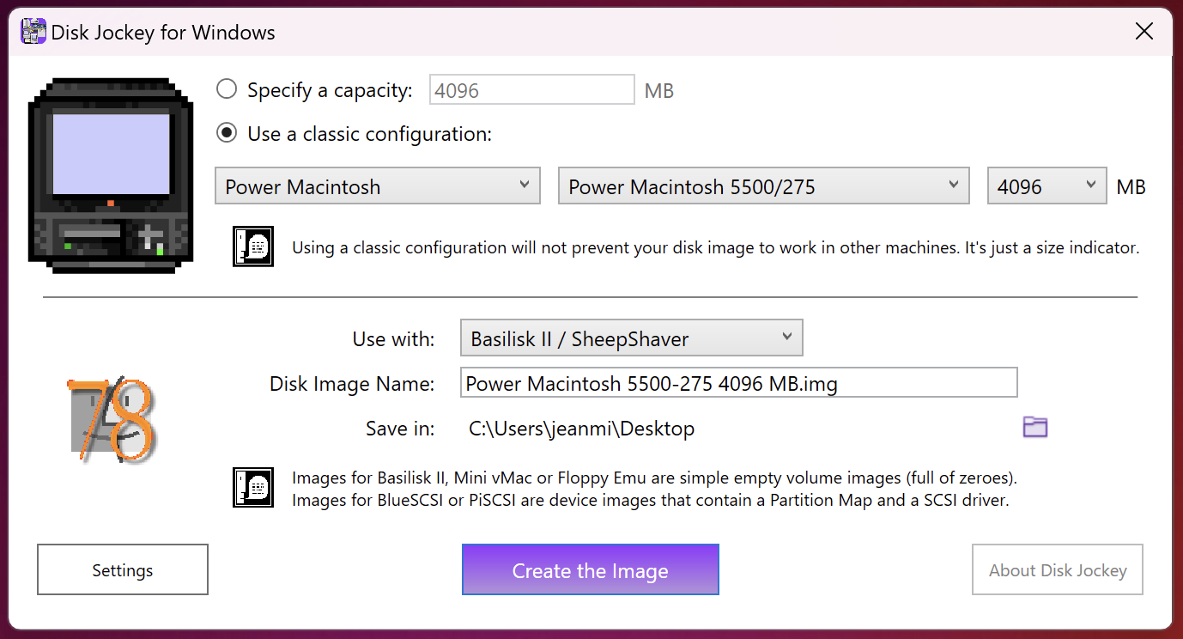Select the "Use a classic configuration" radio button

(226, 133)
